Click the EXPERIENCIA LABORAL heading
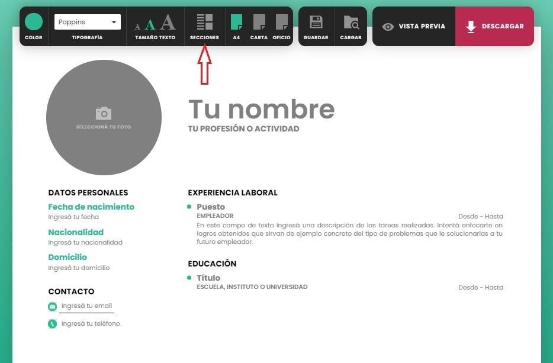The image size is (553, 363). (233, 192)
